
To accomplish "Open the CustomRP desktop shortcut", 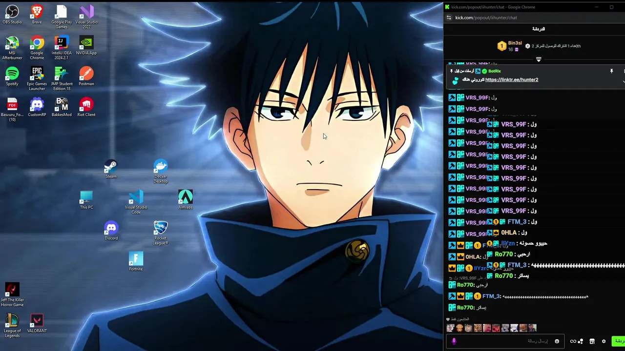I will tap(37, 107).
